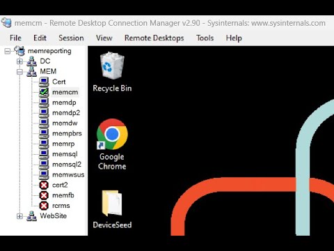Viewport: 334px width, 251px height.
Task: Click the memsql2 computer icon
Action: click(x=44, y=164)
